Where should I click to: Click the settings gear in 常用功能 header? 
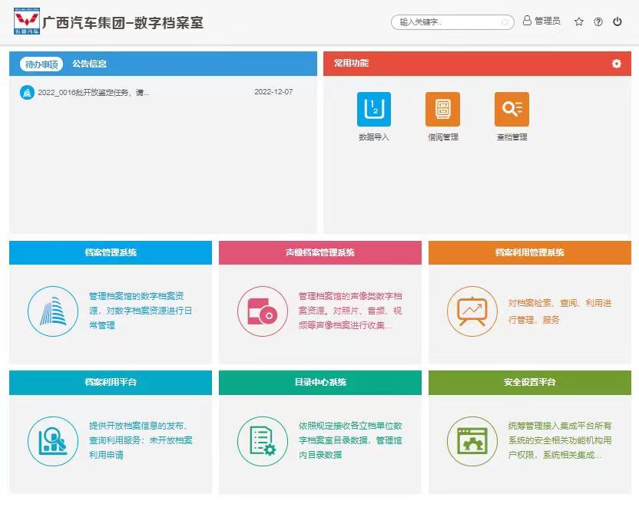tap(616, 64)
